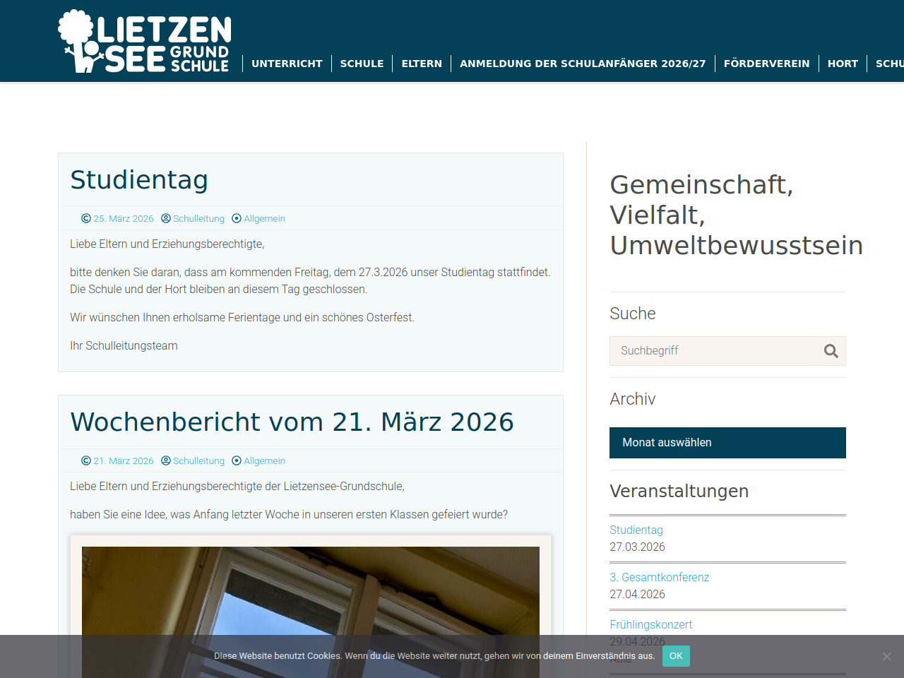
Task: Open the Unterricht menu
Action: (287, 64)
